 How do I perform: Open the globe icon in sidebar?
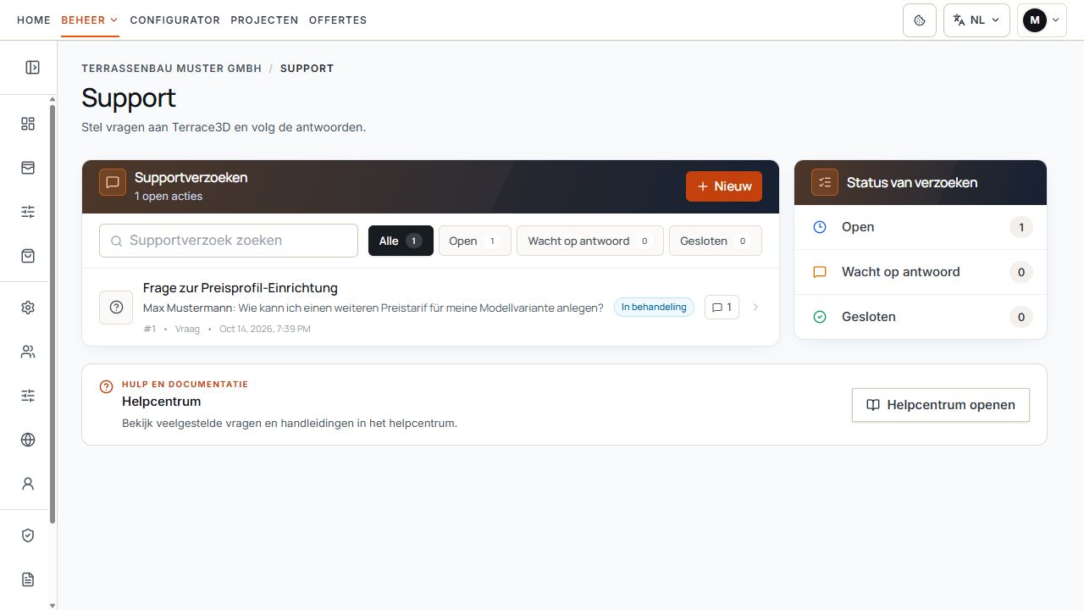point(28,440)
